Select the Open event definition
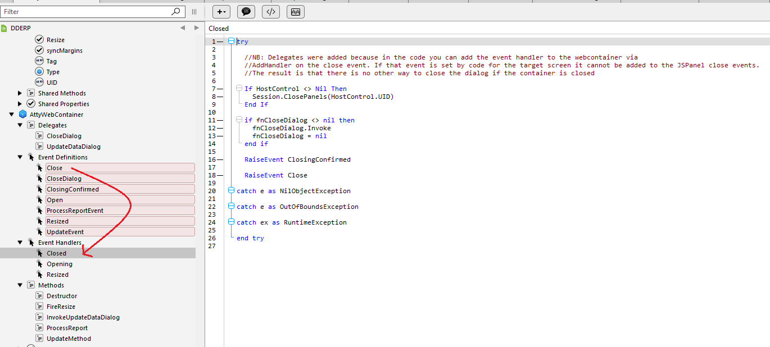The image size is (770, 347). [x=120, y=200]
